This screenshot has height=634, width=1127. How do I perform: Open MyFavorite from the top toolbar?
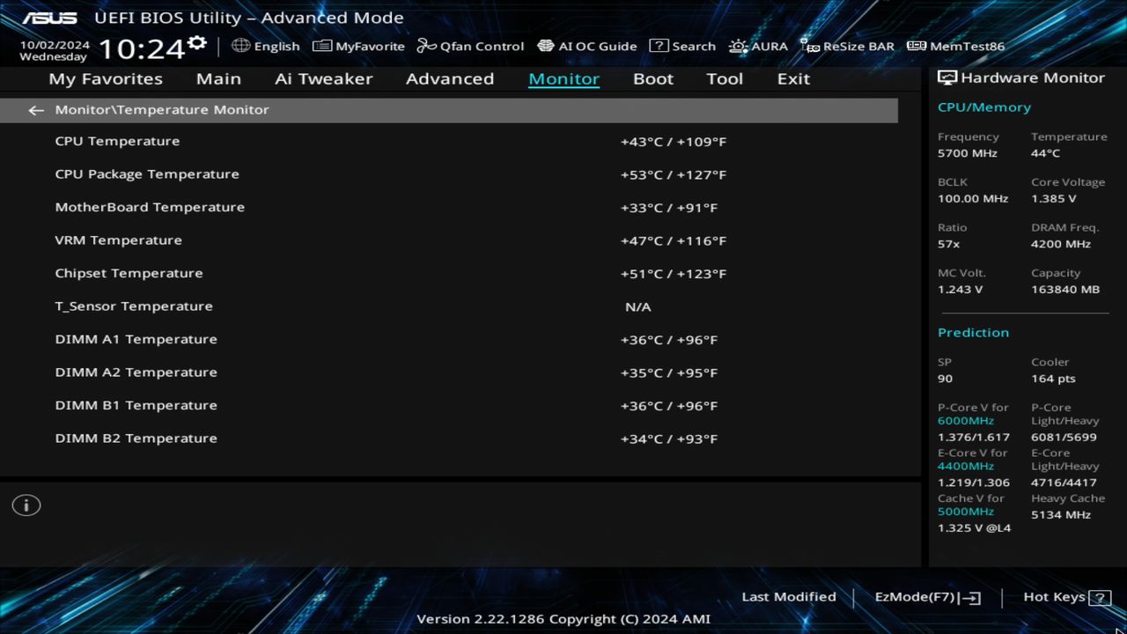click(358, 46)
